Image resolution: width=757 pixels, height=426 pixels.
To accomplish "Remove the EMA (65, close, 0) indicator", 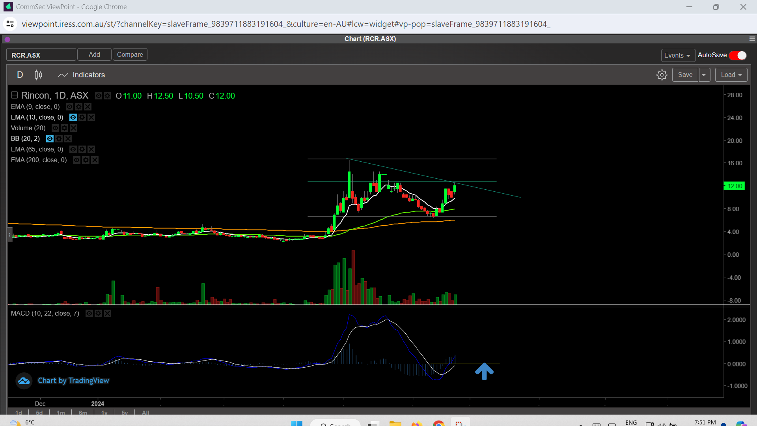I will click(91, 149).
